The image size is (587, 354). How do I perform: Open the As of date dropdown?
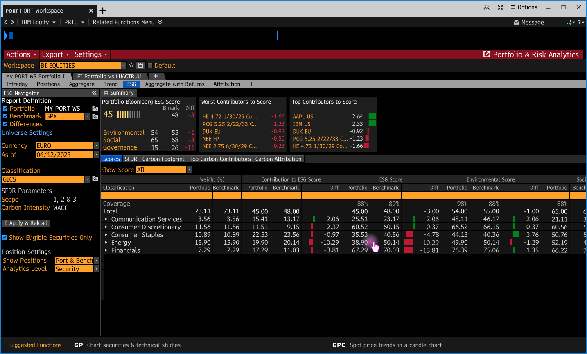click(96, 155)
